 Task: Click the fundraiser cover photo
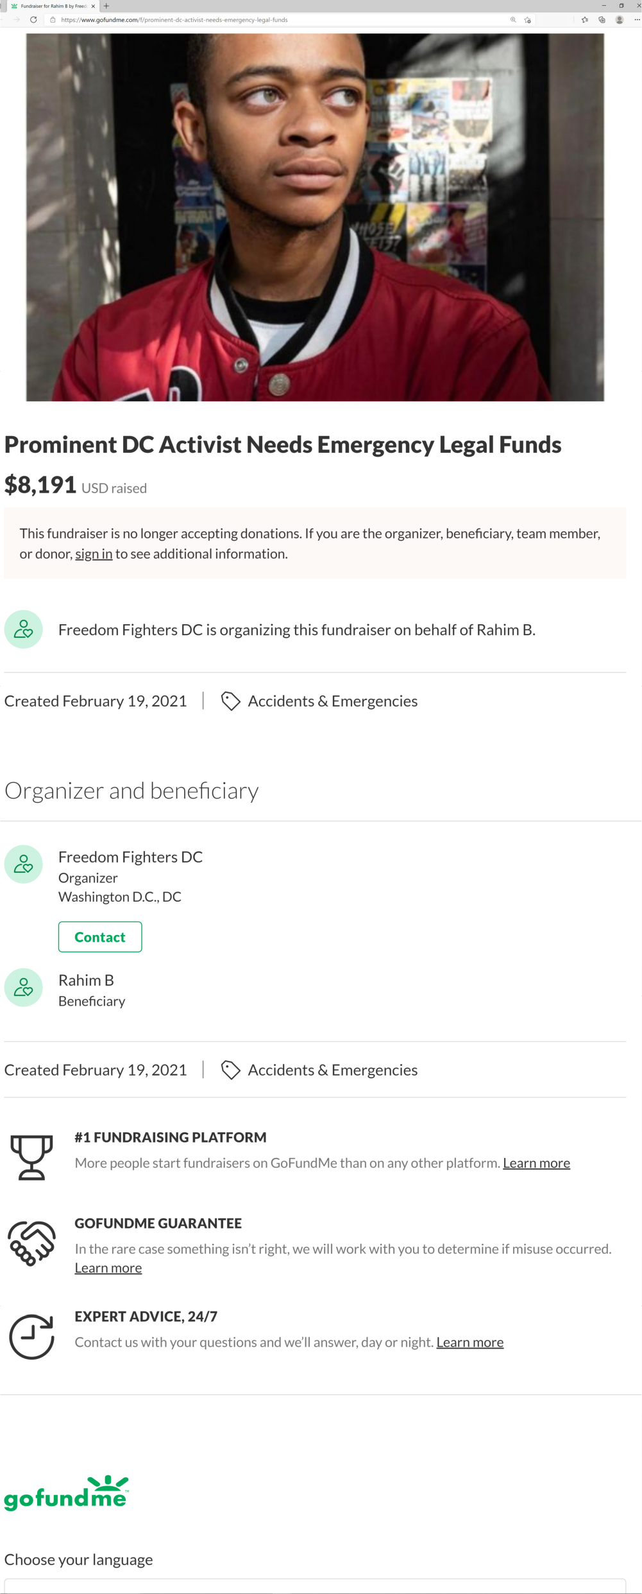pos(315,217)
